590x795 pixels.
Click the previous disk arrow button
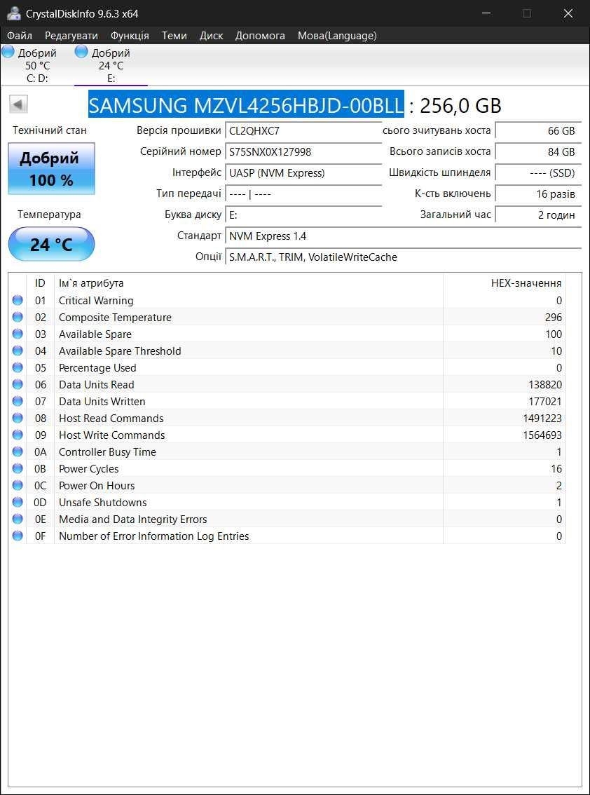coord(18,105)
